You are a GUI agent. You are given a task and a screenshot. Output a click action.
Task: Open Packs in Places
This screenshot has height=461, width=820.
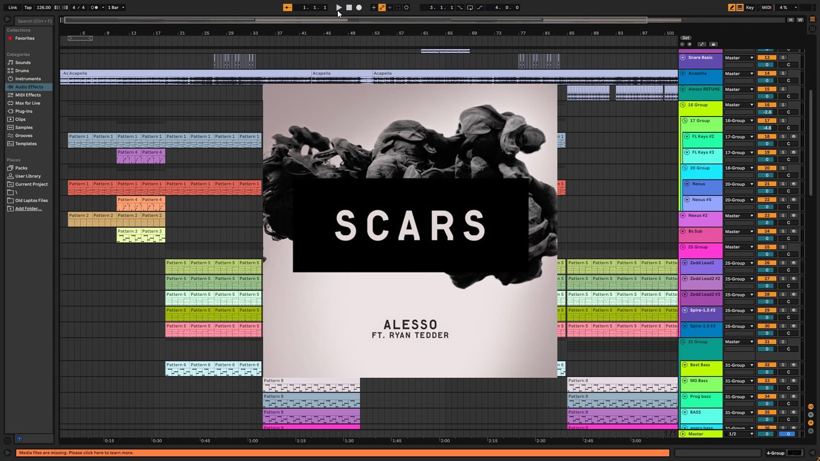pyautogui.click(x=21, y=168)
